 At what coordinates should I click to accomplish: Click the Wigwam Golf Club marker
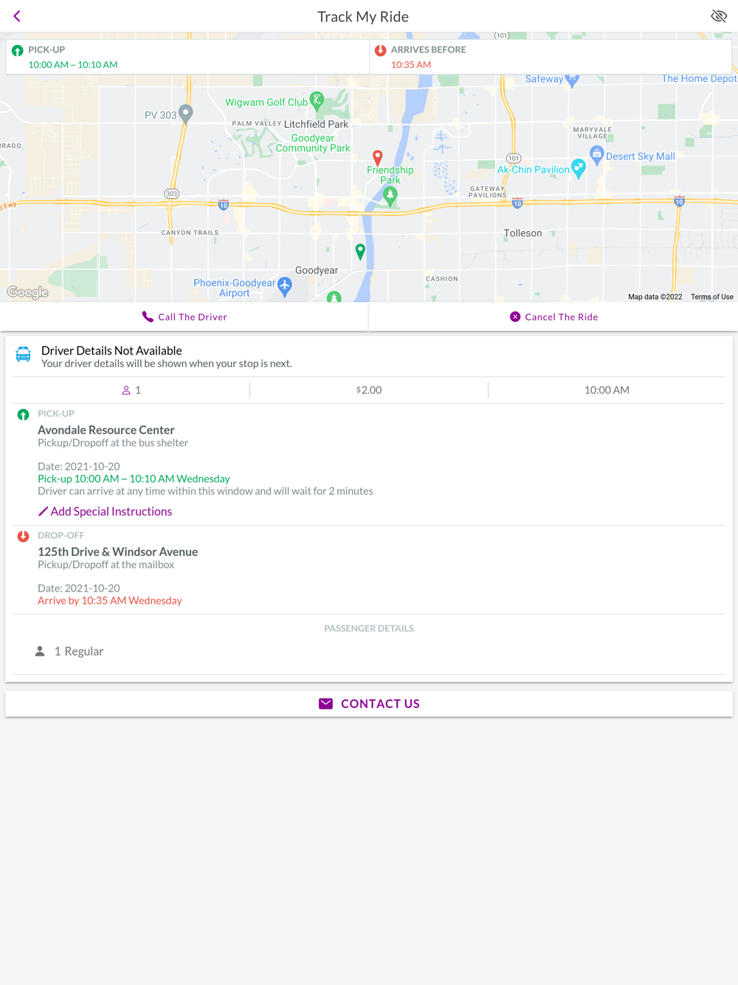tap(317, 100)
